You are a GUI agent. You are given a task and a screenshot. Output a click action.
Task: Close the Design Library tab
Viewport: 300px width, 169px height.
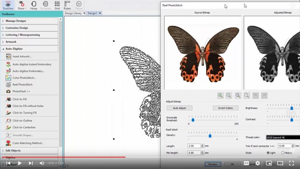[x=84, y=13]
